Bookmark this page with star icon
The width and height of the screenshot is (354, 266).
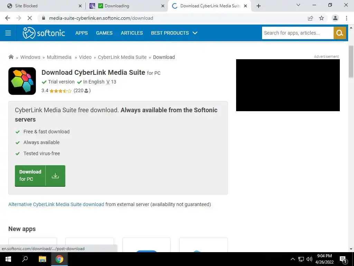[x=322, y=18]
